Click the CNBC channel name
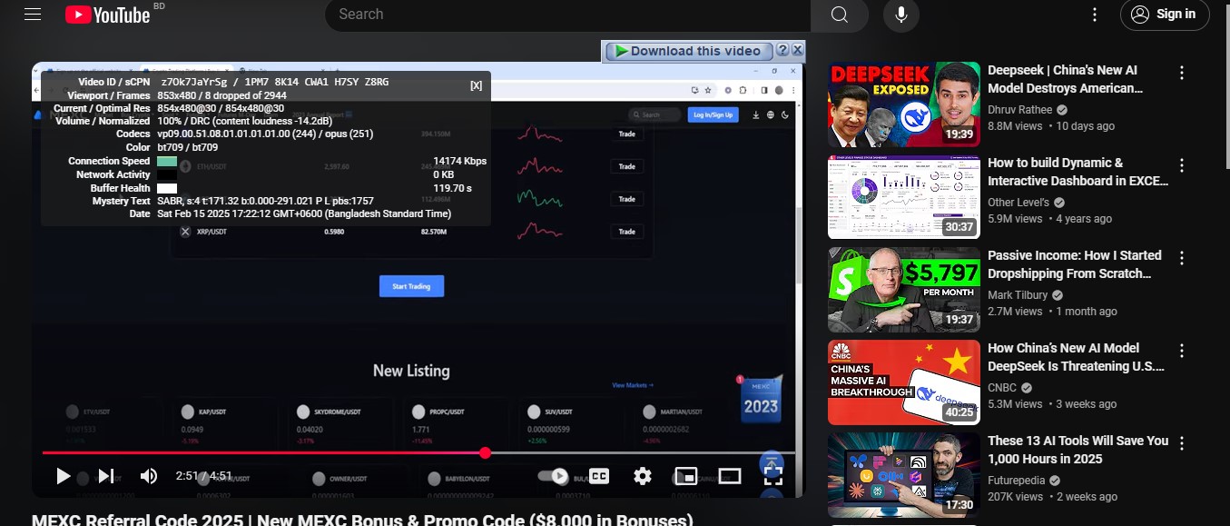This screenshot has width=1230, height=526. pos(1003,388)
